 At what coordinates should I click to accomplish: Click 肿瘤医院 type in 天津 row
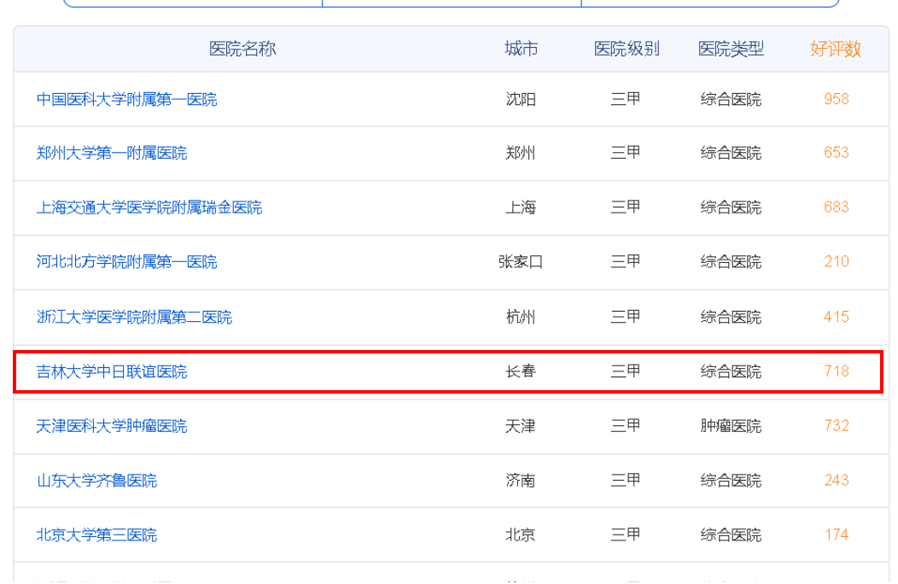point(731,426)
